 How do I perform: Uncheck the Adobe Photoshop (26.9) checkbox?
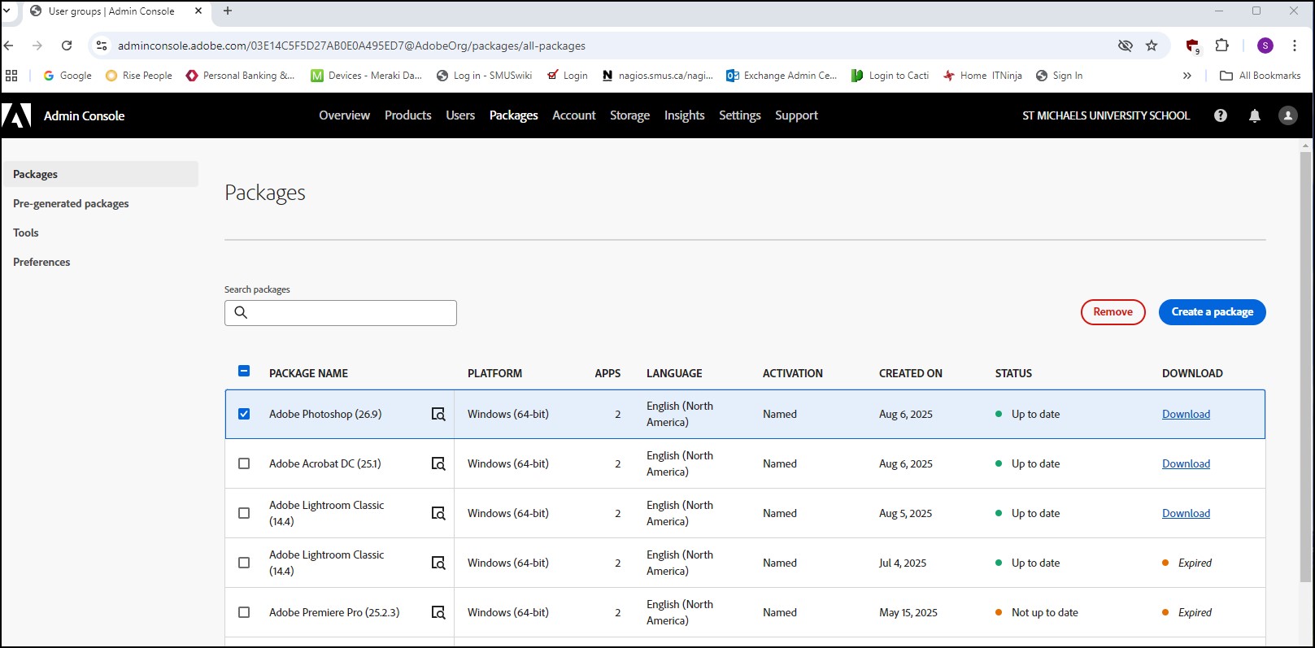pyautogui.click(x=244, y=414)
